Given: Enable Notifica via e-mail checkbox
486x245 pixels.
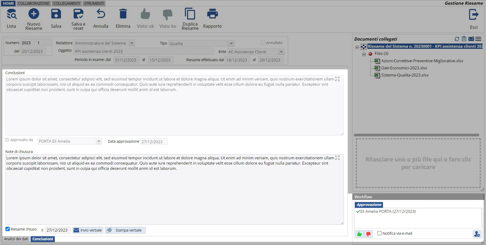Looking at the screenshot, I should click(x=380, y=233).
